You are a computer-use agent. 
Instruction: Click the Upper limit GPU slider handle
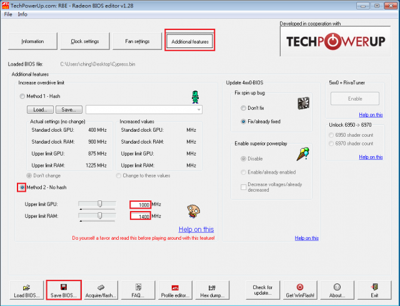[x=100, y=204]
